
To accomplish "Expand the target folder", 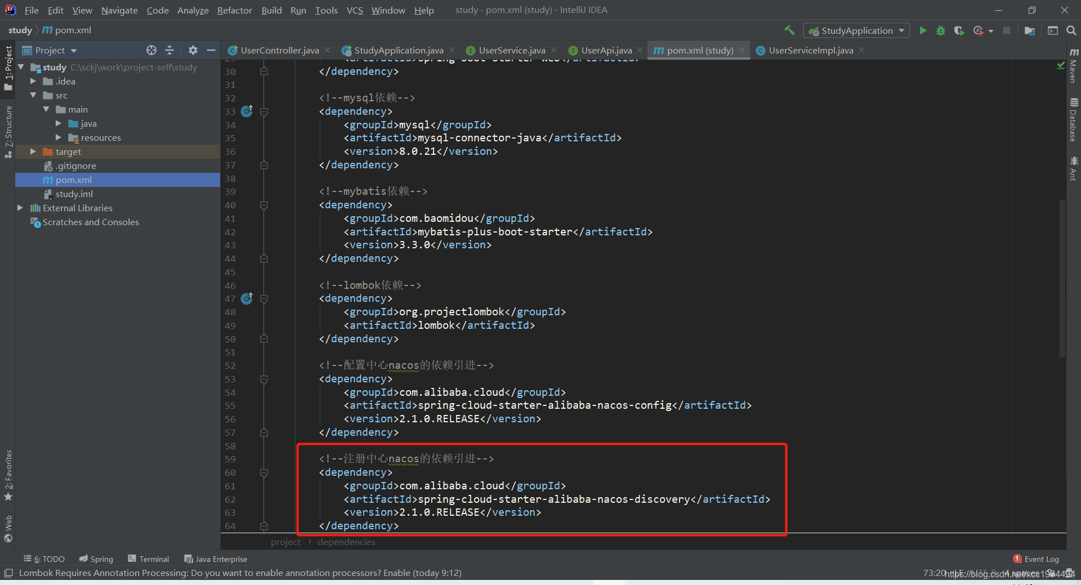I will tap(33, 151).
